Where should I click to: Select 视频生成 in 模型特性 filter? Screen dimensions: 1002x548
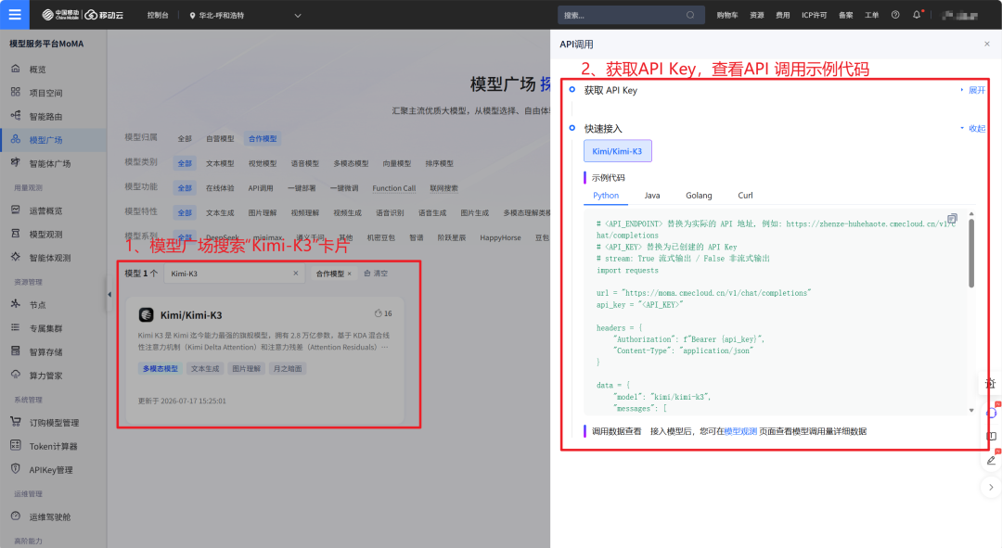click(347, 213)
